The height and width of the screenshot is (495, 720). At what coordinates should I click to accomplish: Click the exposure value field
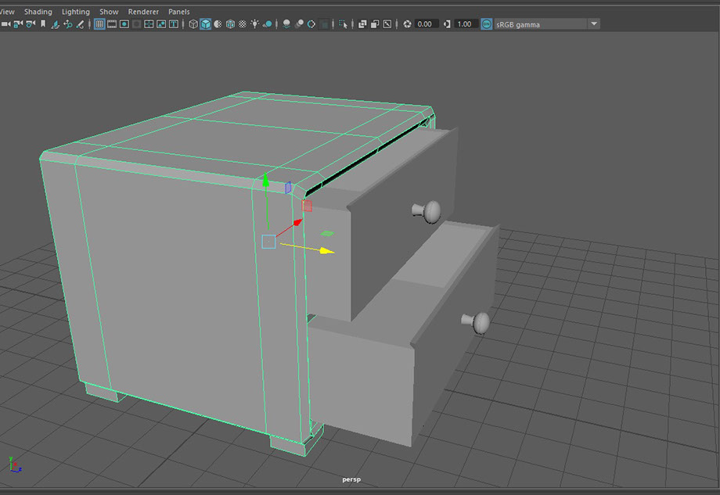[x=426, y=24]
